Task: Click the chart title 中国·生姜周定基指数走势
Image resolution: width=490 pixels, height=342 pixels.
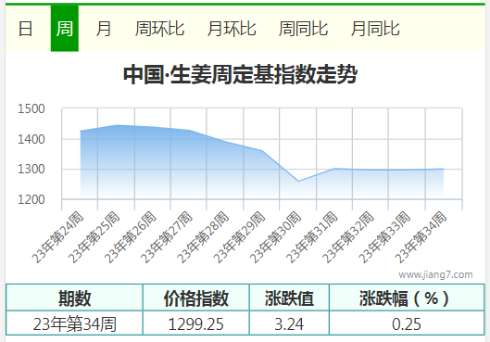Action: pyautogui.click(x=240, y=74)
